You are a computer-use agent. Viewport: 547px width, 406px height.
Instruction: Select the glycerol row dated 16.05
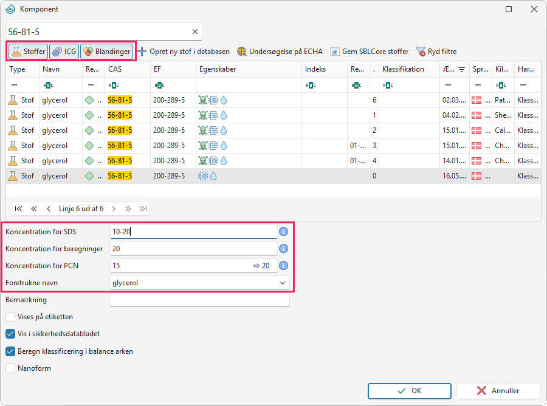click(273, 176)
